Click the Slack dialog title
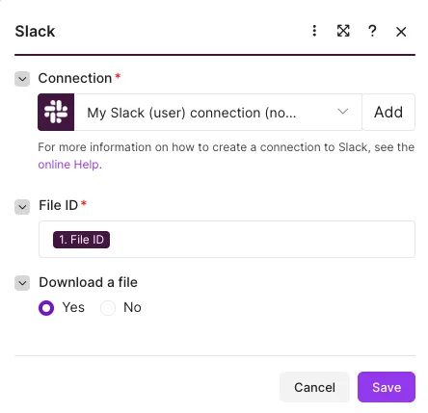This screenshot has height=413, width=428. click(35, 32)
